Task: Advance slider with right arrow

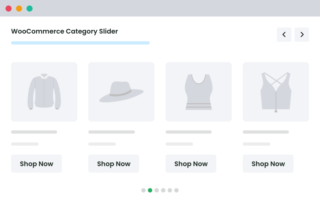Action: tap(302, 35)
